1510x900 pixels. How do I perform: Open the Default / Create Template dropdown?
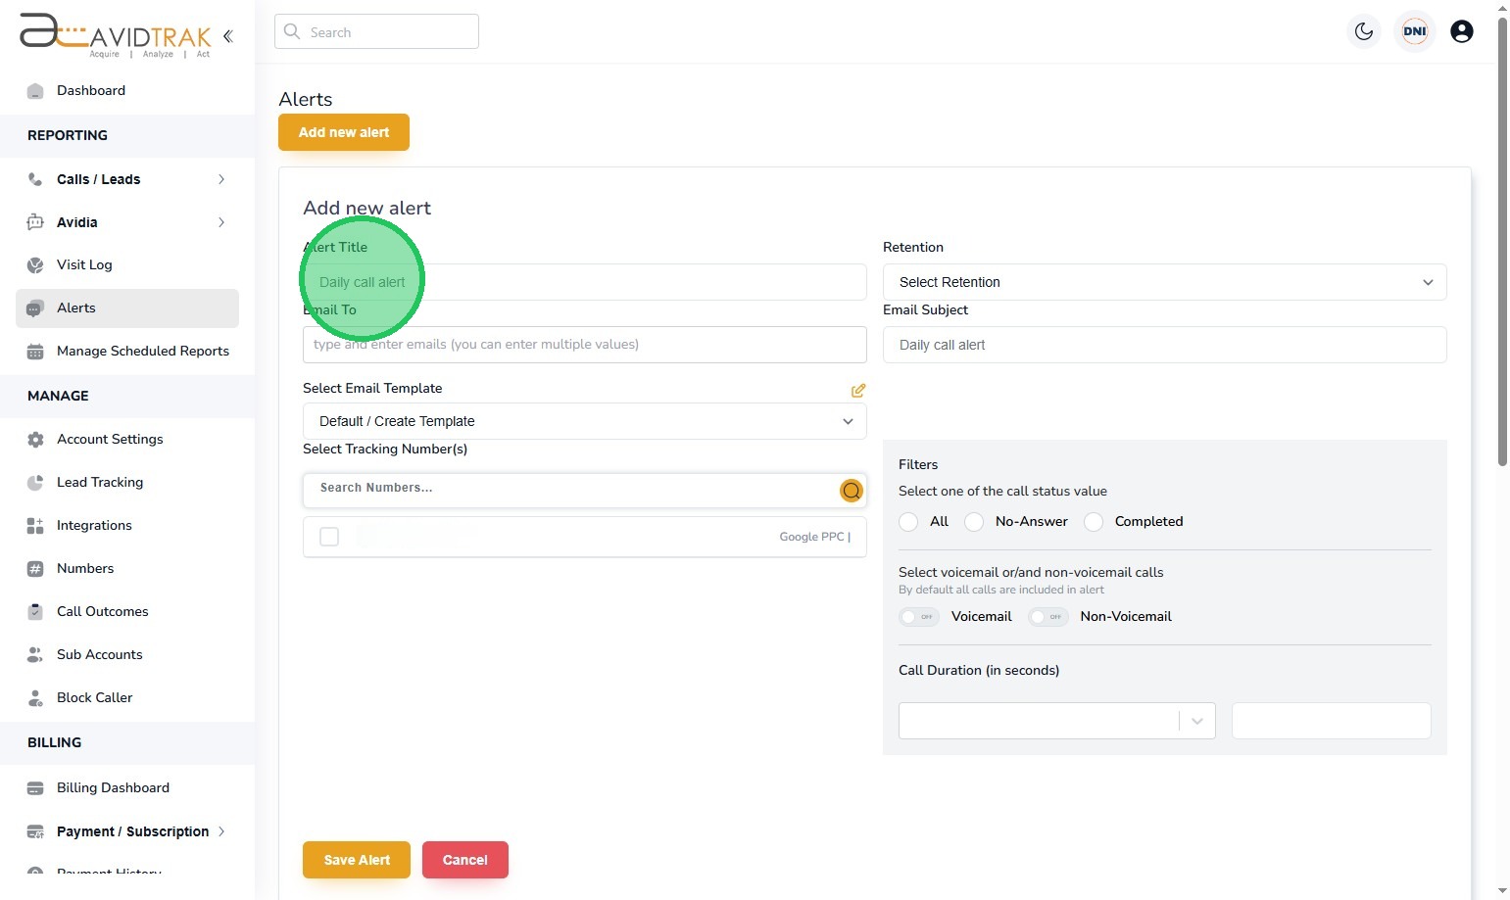pyautogui.click(x=584, y=421)
